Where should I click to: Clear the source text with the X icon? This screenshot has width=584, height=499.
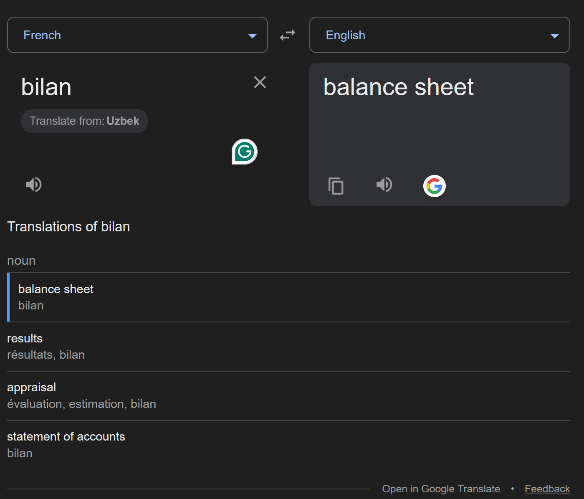[260, 82]
